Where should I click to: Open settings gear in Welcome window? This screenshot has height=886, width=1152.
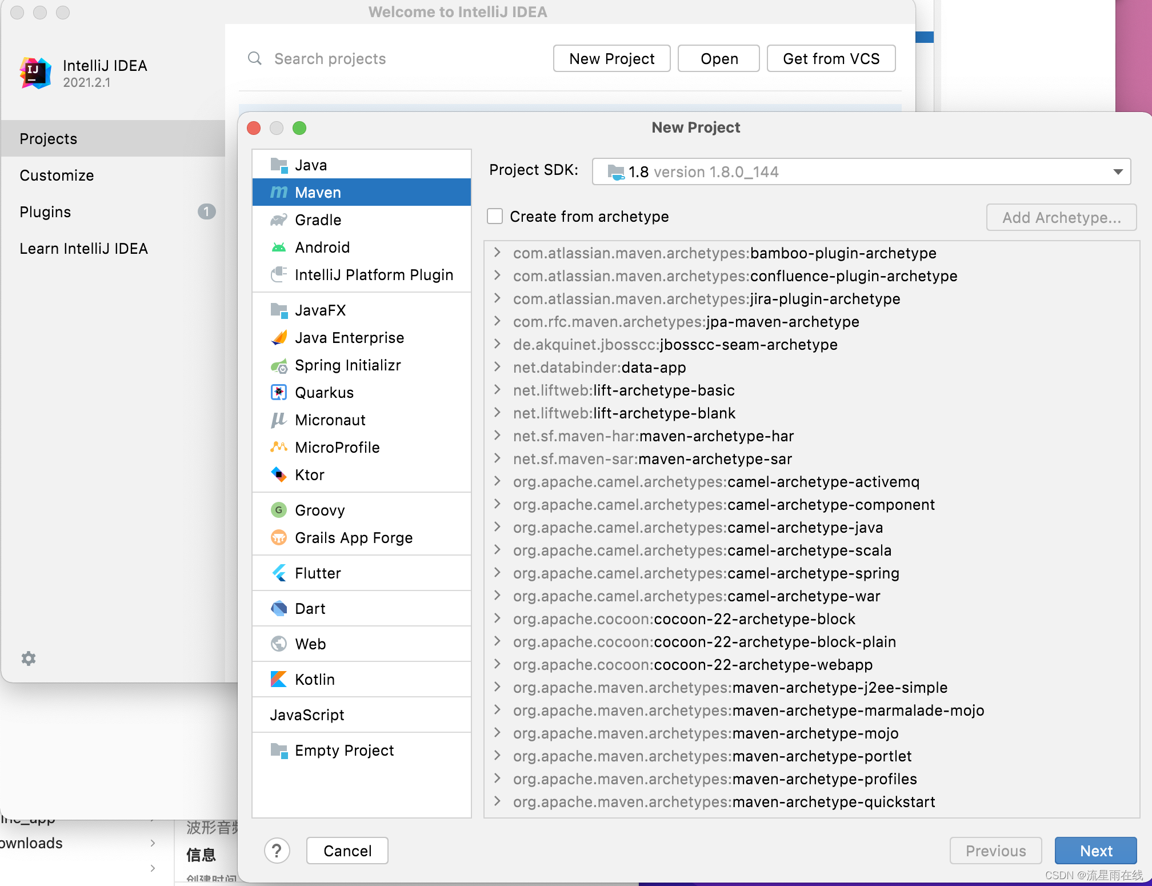[x=29, y=658]
